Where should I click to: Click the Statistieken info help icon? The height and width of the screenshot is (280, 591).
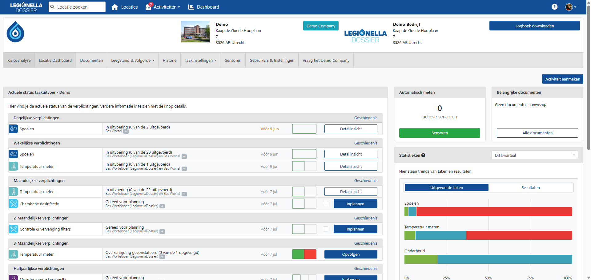[x=423, y=155]
